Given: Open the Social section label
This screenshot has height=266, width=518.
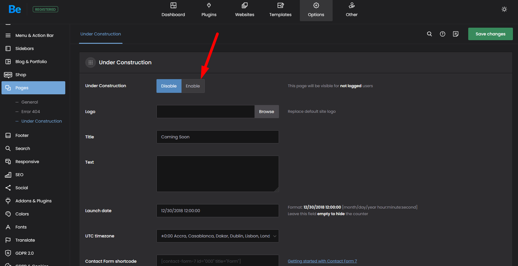Looking at the screenshot, I should click(x=22, y=188).
